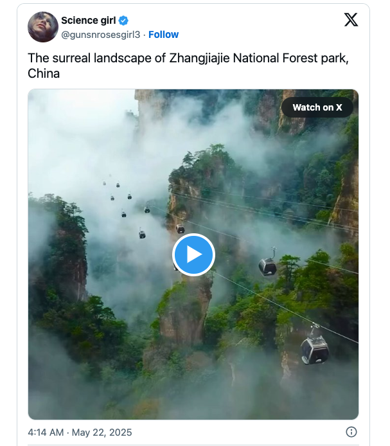Click 'Zhangjiajie National Forest park' text
Screen dimensions: 390x446
click(x=258, y=58)
